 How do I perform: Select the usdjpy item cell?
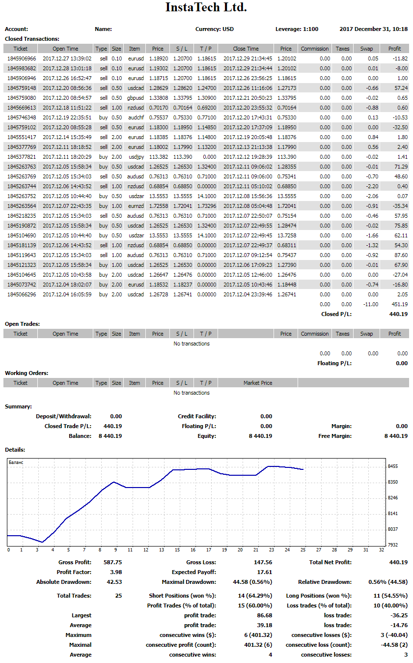click(x=136, y=157)
